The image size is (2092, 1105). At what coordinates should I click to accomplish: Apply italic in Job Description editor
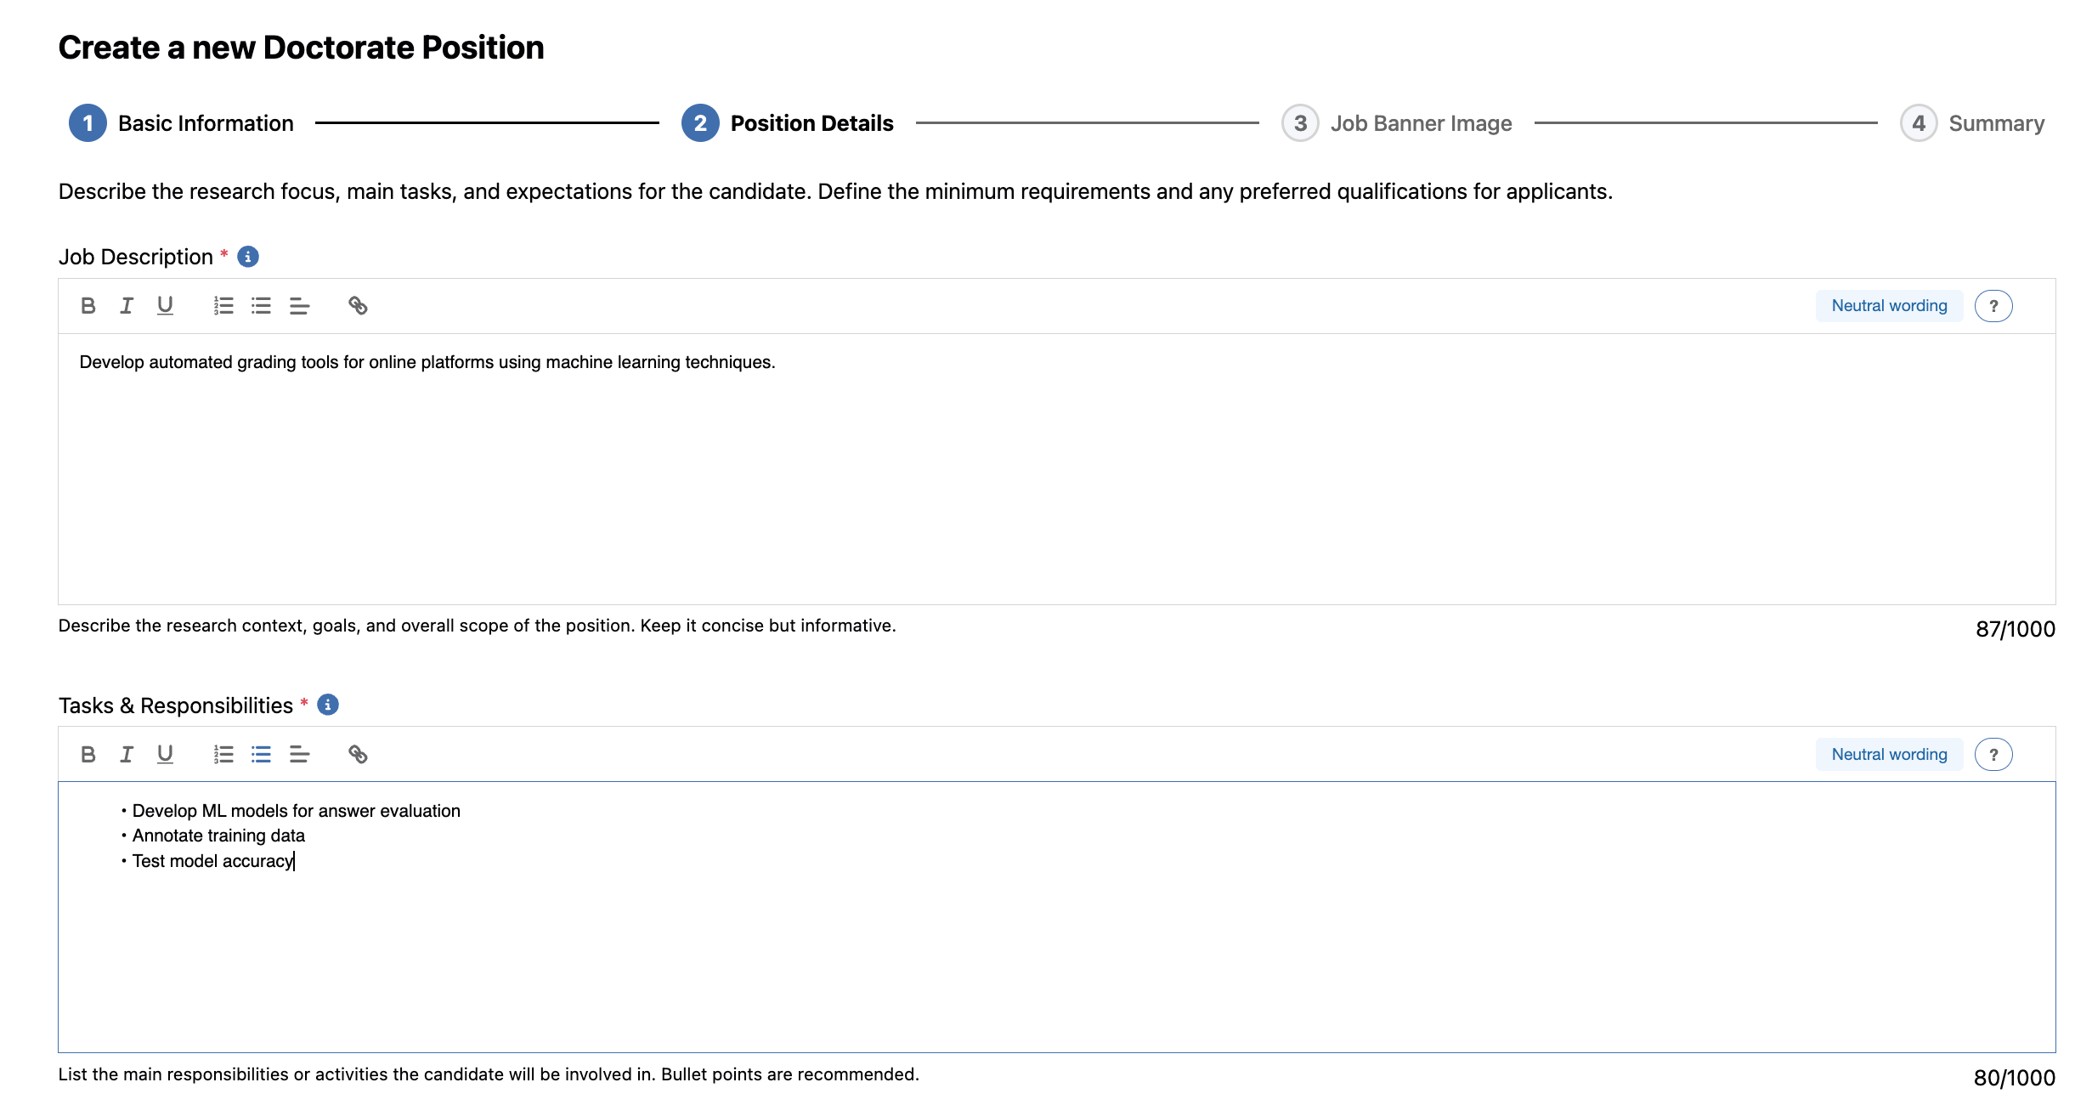[x=127, y=306]
